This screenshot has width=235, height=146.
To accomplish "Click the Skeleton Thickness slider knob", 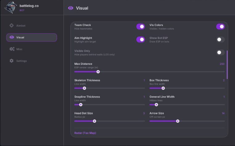I will pyautogui.click(x=85, y=88).
